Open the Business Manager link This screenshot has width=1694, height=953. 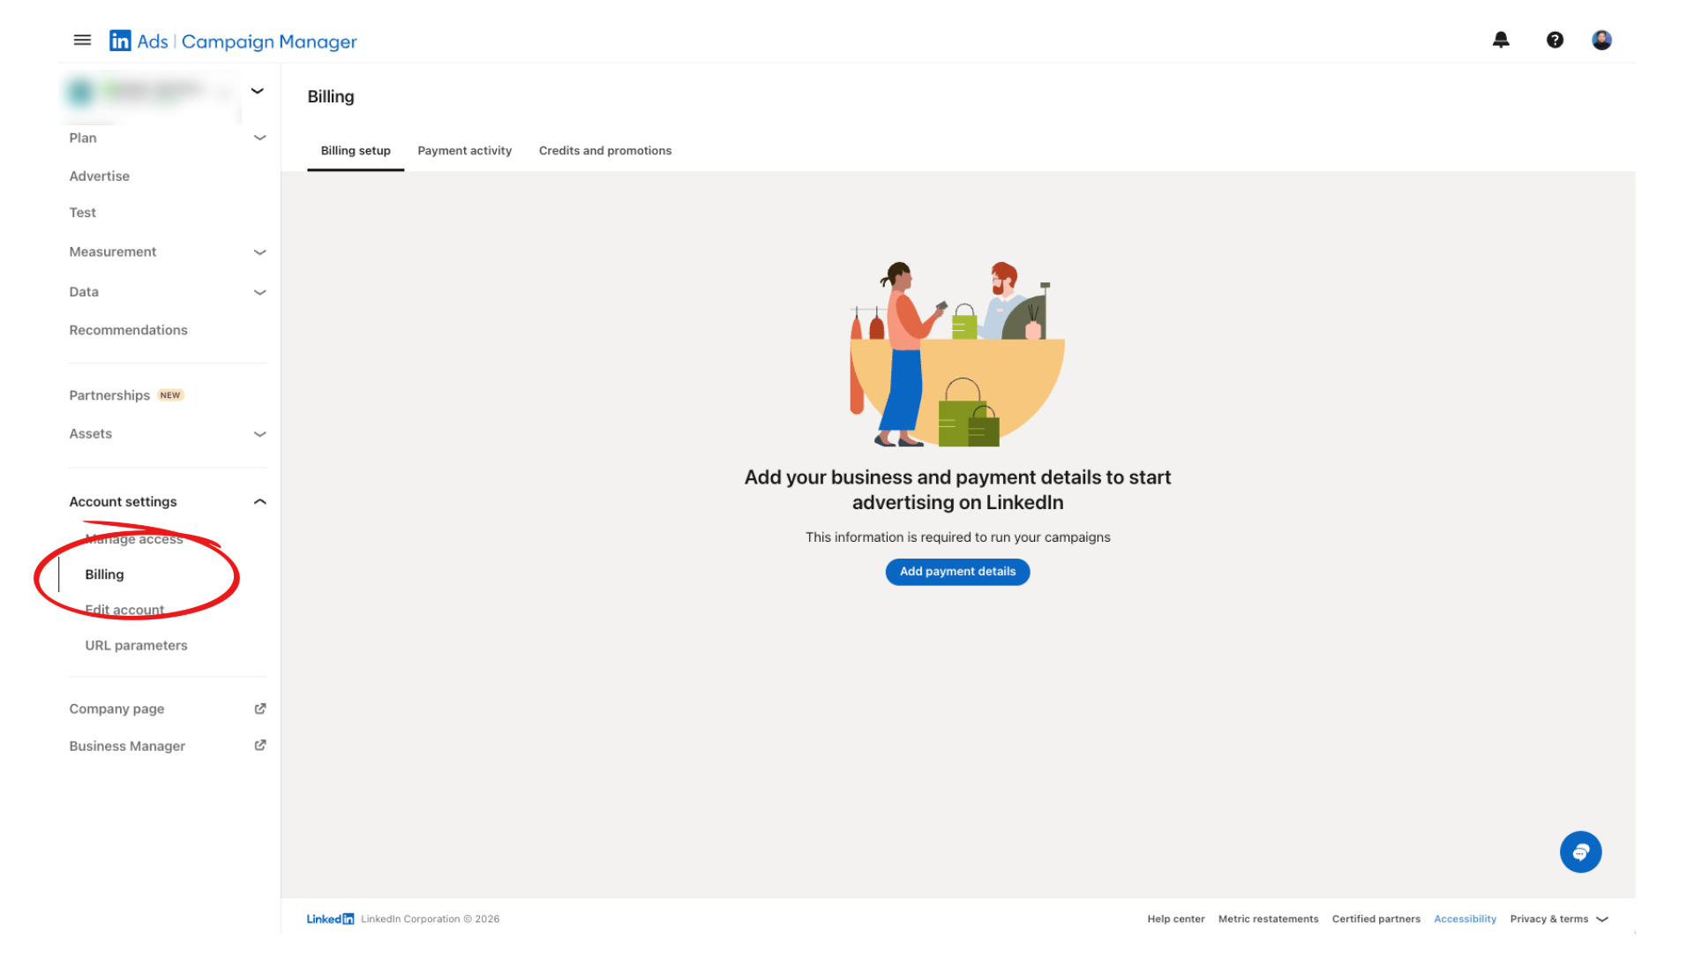click(x=127, y=746)
